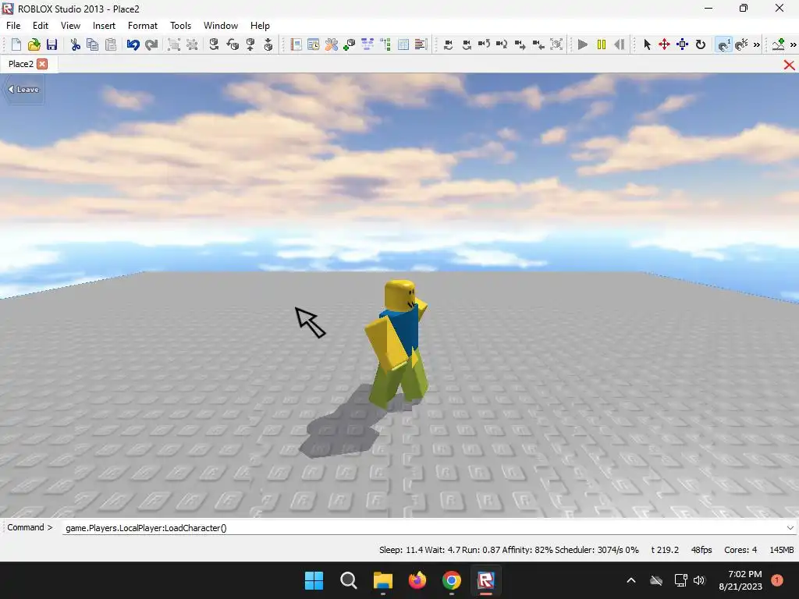This screenshot has width=799, height=599.
Task: Close document with red X at right
Action: [789, 65]
